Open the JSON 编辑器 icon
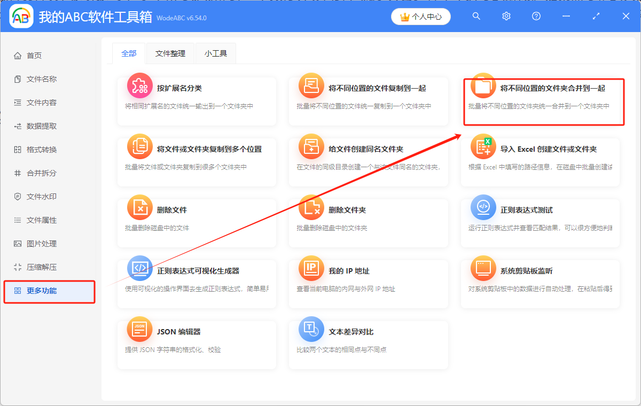This screenshot has width=641, height=406. coord(139,330)
